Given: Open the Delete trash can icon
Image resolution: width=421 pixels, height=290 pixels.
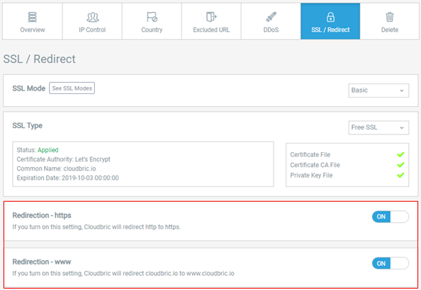Looking at the screenshot, I should point(390,17).
